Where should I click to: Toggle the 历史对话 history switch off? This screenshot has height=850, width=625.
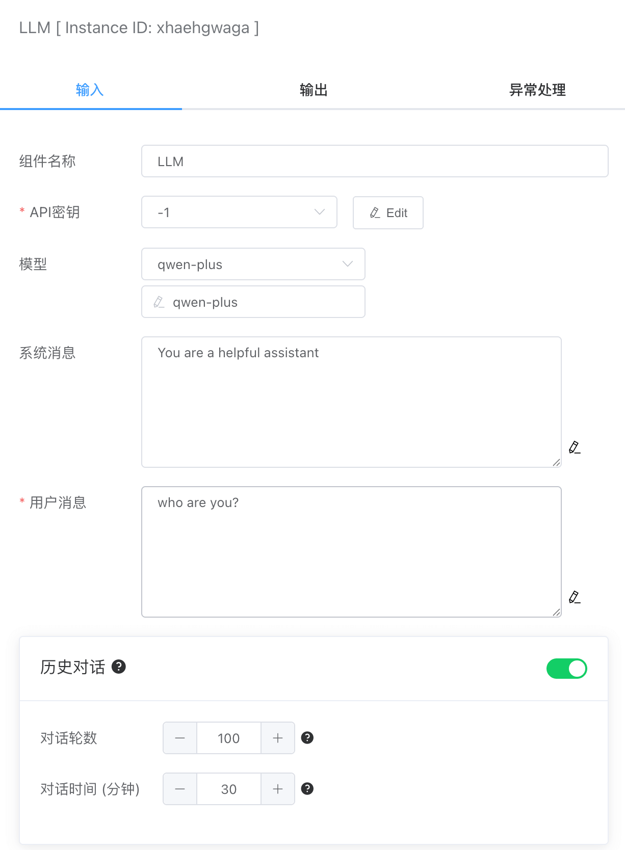(x=566, y=669)
